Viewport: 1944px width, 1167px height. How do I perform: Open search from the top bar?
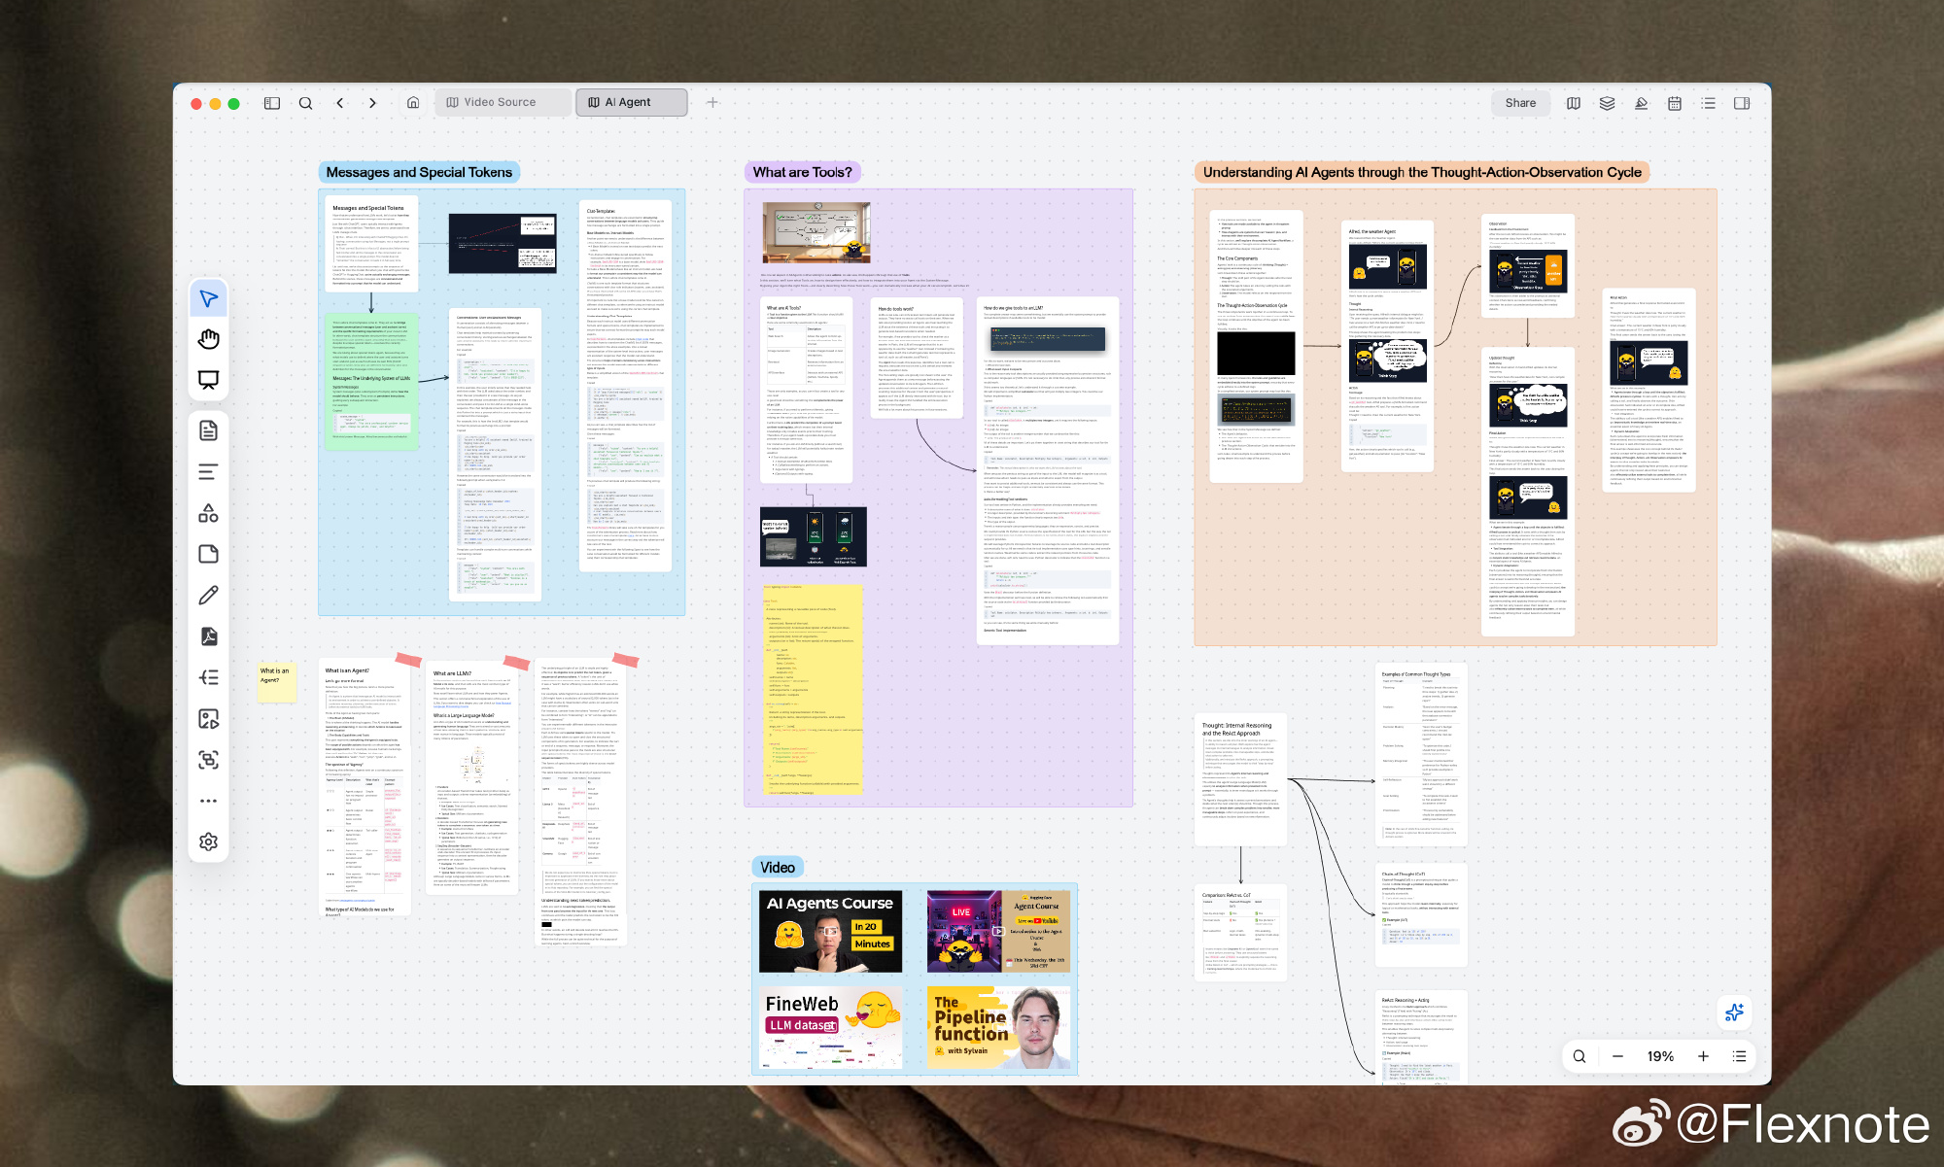[305, 103]
